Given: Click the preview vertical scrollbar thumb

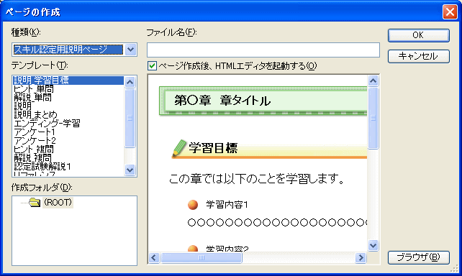Looking at the screenshot, I should [373, 118].
